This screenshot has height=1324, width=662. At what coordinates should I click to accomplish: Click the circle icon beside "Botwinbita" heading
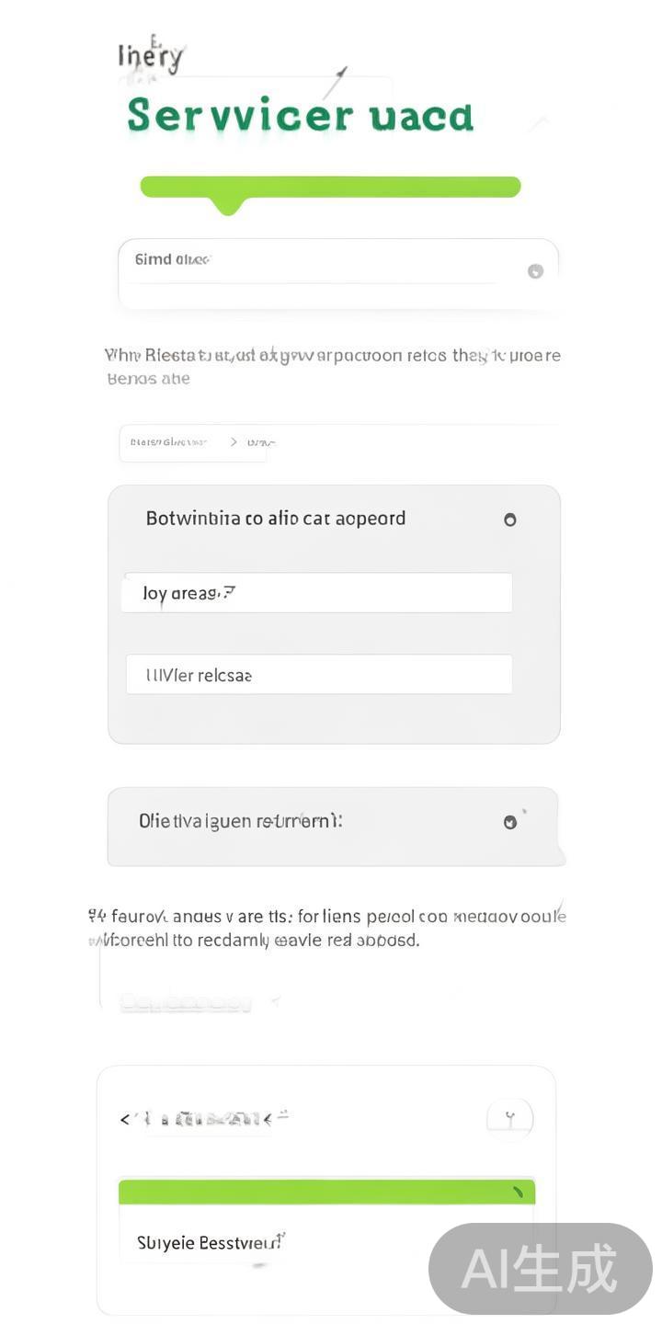click(x=509, y=519)
